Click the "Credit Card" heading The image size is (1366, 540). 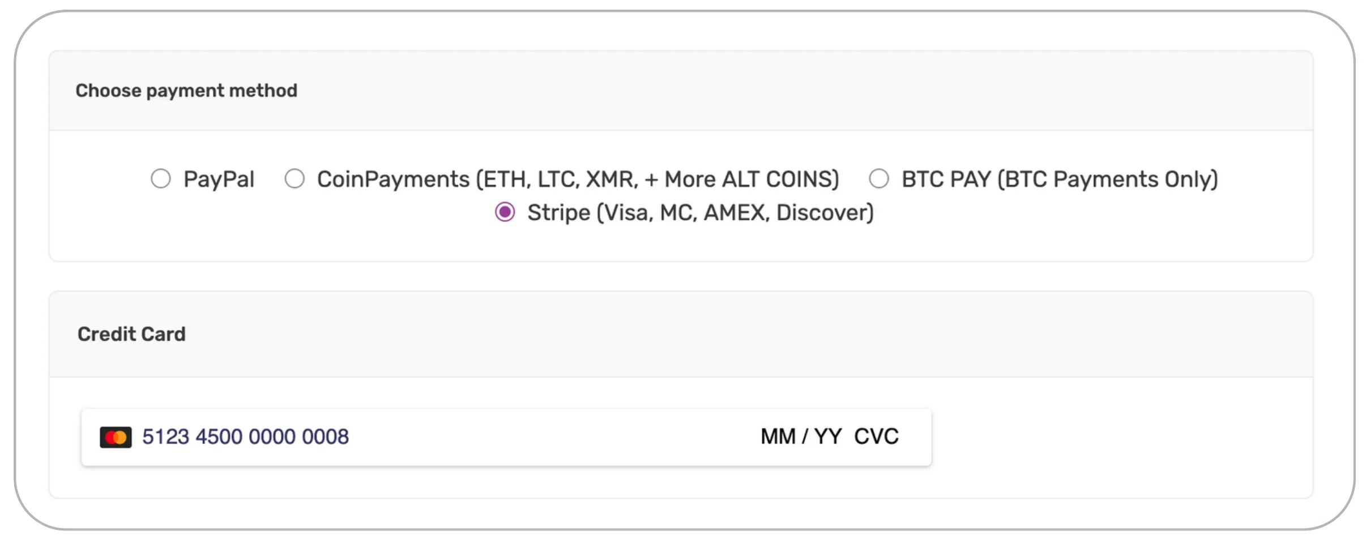[x=131, y=334]
